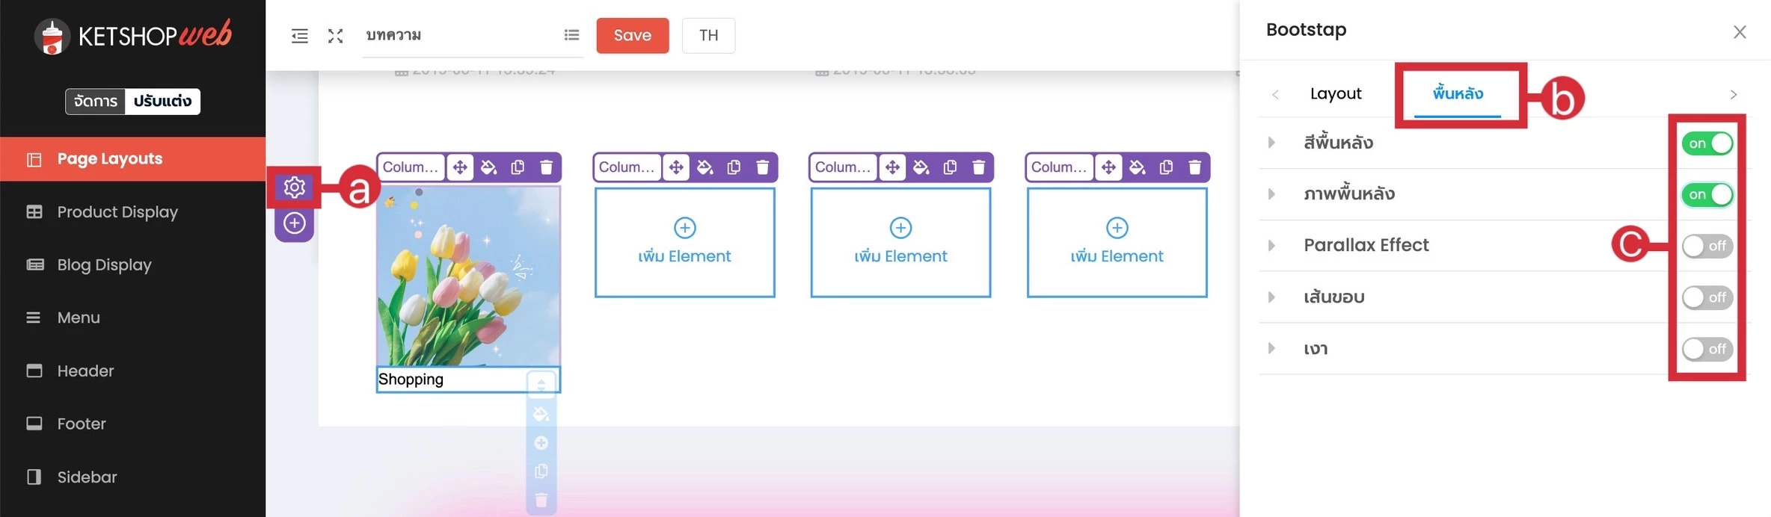Expand the เส้นขอบ section arrow
Screen dimensions: 1771x517
[x=1271, y=297]
